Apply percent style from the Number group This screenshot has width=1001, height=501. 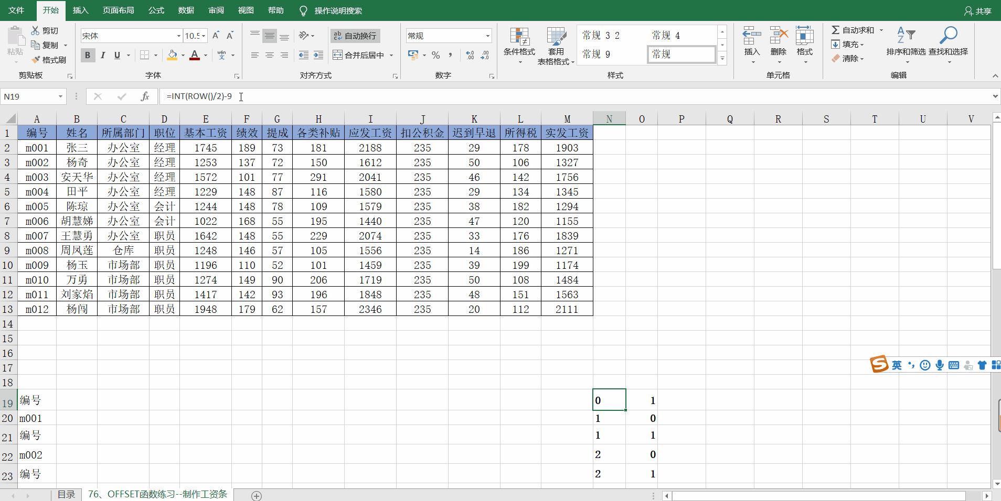(435, 55)
